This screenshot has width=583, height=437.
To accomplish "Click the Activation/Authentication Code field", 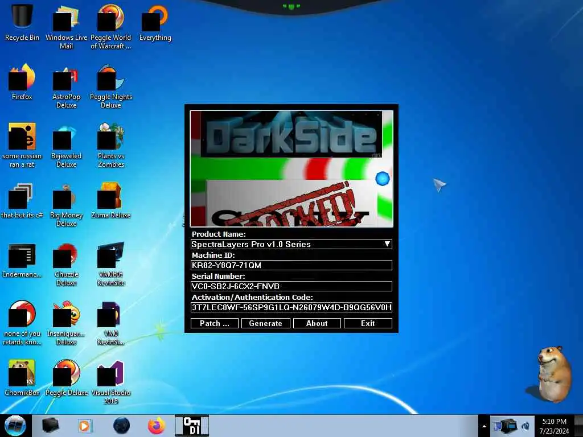I will tap(291, 307).
